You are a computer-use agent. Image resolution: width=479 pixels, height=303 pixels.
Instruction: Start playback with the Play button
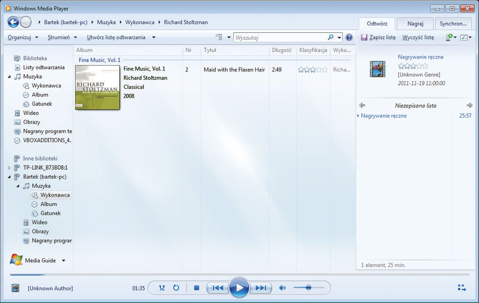(x=239, y=288)
